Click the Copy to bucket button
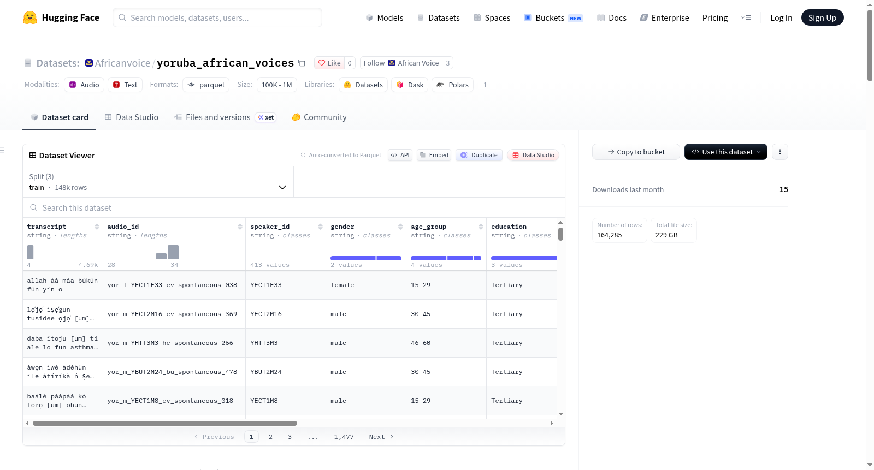 636,152
